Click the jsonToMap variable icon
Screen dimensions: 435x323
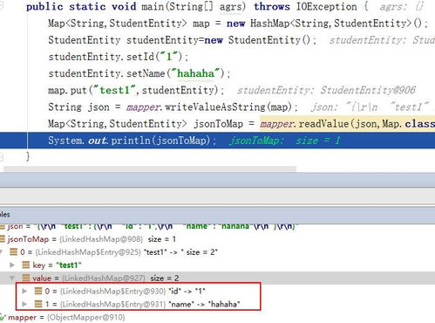[x=2, y=239]
